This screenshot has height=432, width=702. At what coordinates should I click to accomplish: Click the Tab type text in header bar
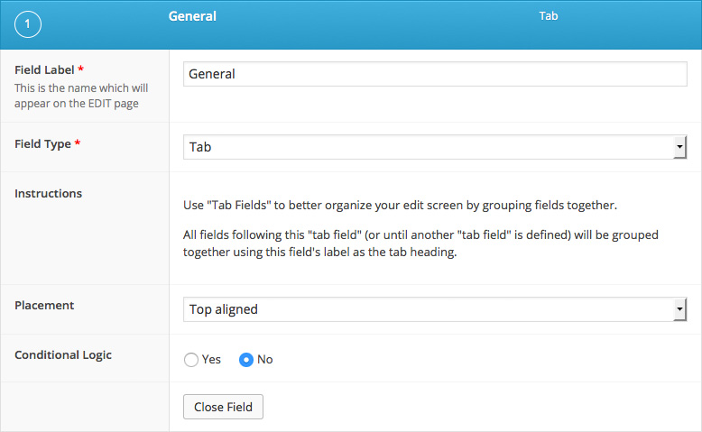[548, 16]
